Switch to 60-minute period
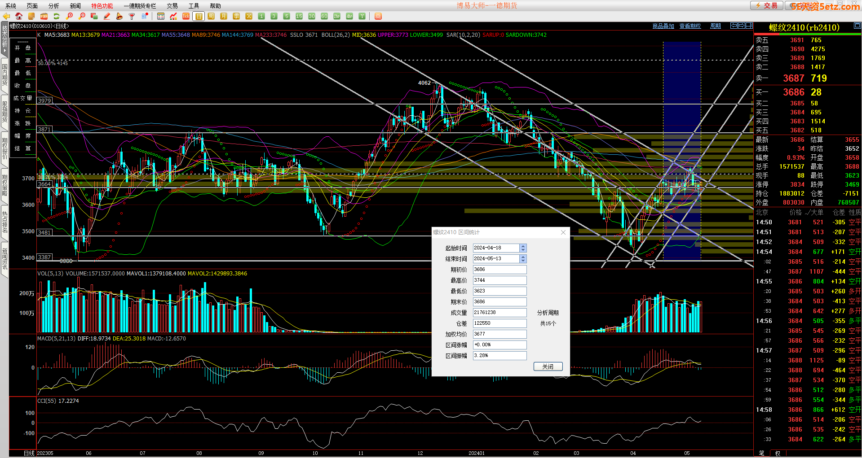The image size is (862, 458). click(324, 16)
